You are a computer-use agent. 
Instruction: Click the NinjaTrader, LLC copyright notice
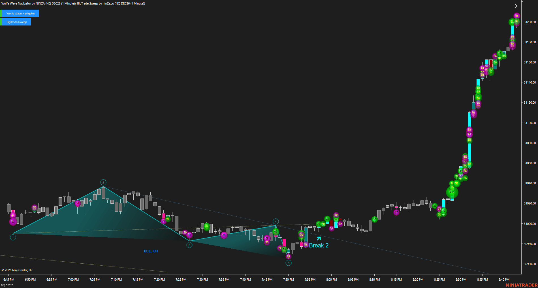[x=18, y=270]
